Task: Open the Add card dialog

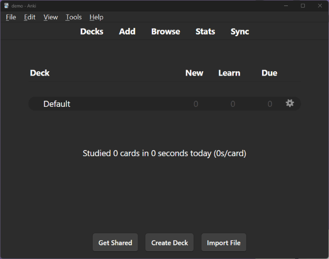Action: click(x=127, y=32)
